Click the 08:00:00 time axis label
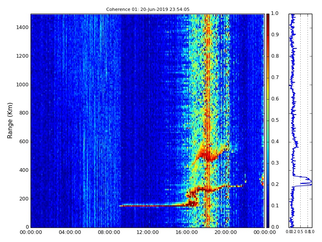The image size is (322, 242). tap(109, 232)
